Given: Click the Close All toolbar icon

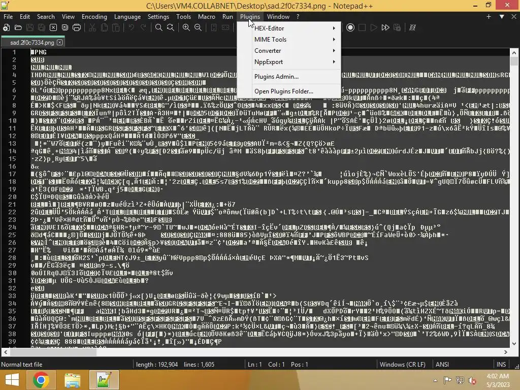Looking at the screenshot, I should tap(65, 27).
